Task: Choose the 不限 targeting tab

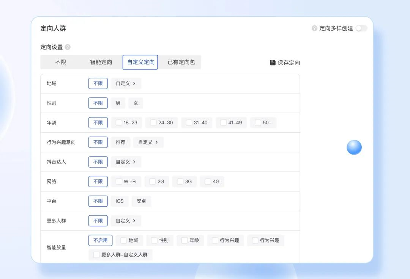Action: pyautogui.click(x=61, y=62)
